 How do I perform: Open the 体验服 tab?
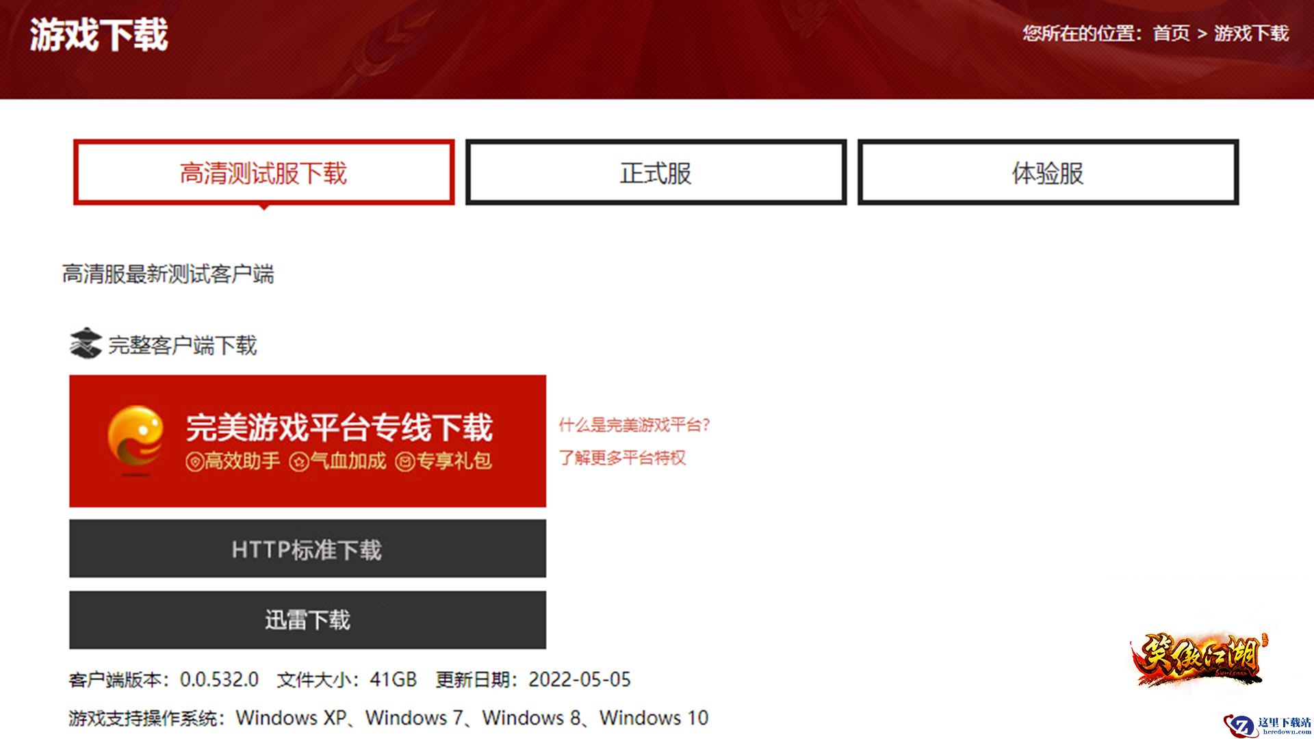1048,172
